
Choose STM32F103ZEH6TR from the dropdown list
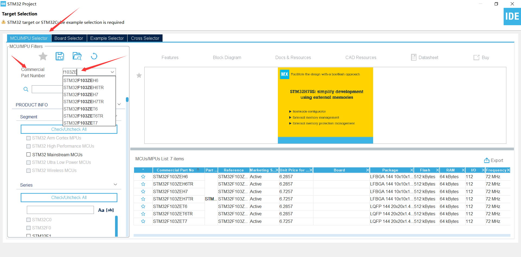(x=89, y=87)
